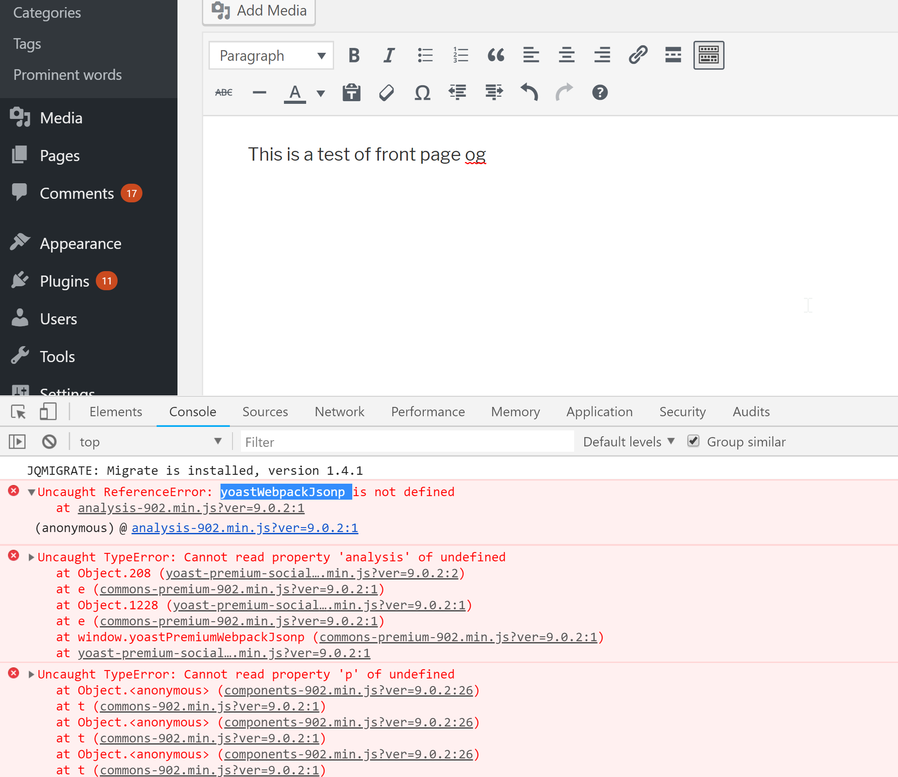
Task: Insert or edit link
Action: click(638, 55)
